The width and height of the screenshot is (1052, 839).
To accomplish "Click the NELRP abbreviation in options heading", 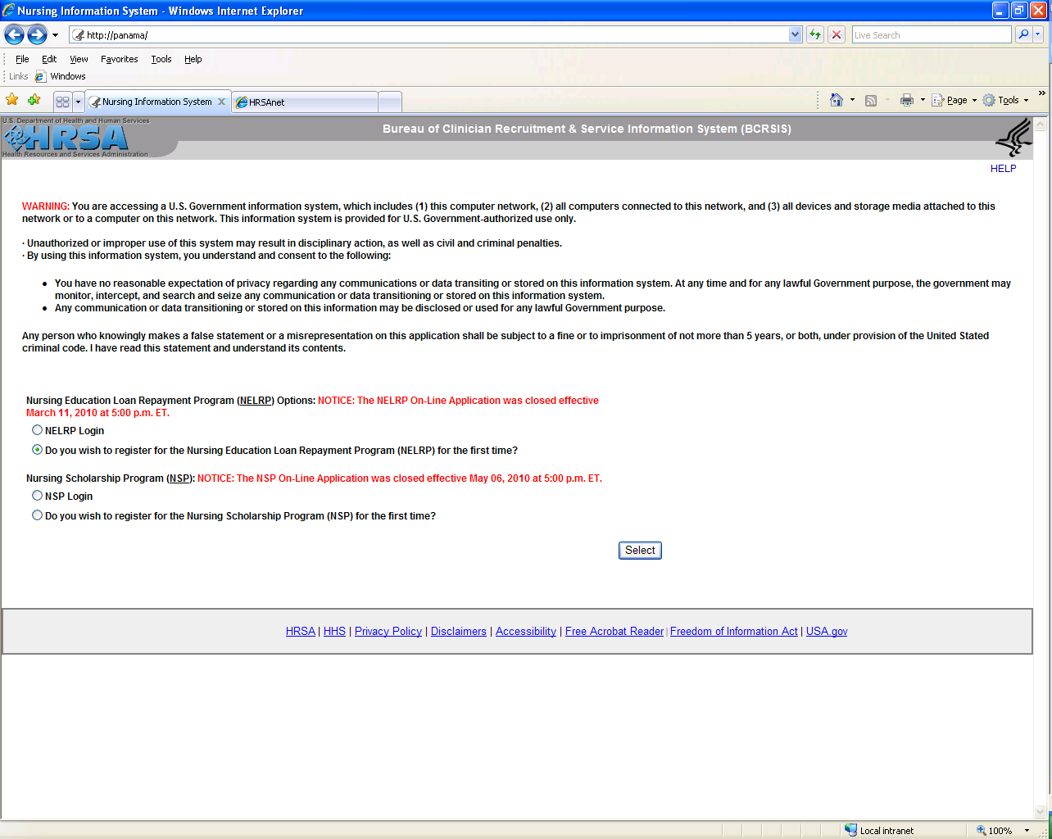I will click(x=256, y=401).
